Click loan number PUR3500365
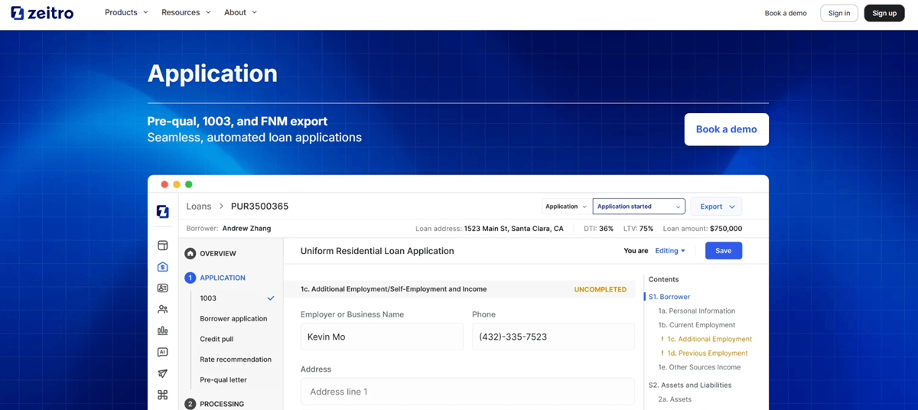The height and width of the screenshot is (410, 918). (259, 207)
